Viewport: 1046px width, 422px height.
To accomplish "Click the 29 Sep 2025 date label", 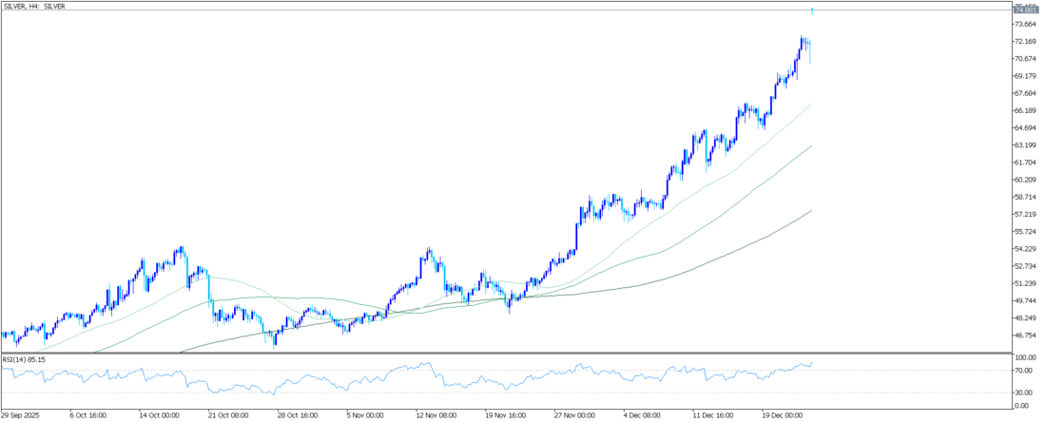I will coord(23,415).
